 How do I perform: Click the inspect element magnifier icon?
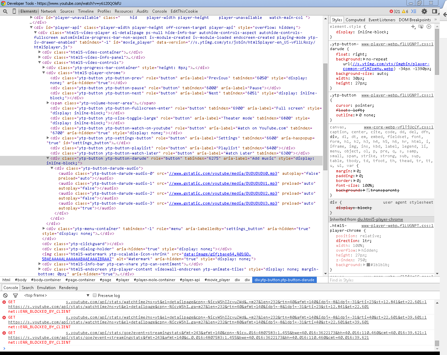click(5, 11)
